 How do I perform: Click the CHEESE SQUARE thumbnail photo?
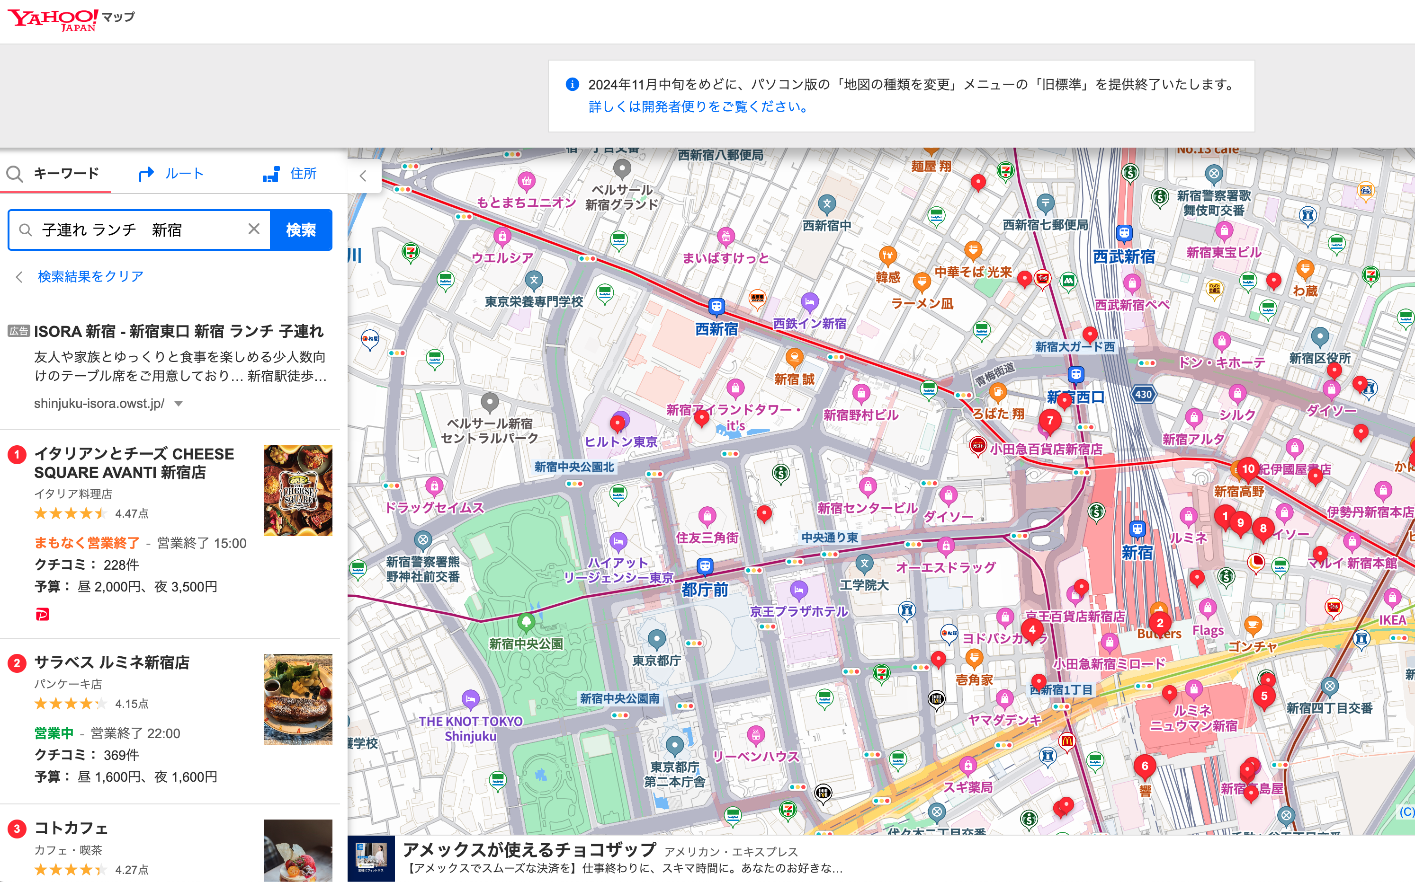298,491
